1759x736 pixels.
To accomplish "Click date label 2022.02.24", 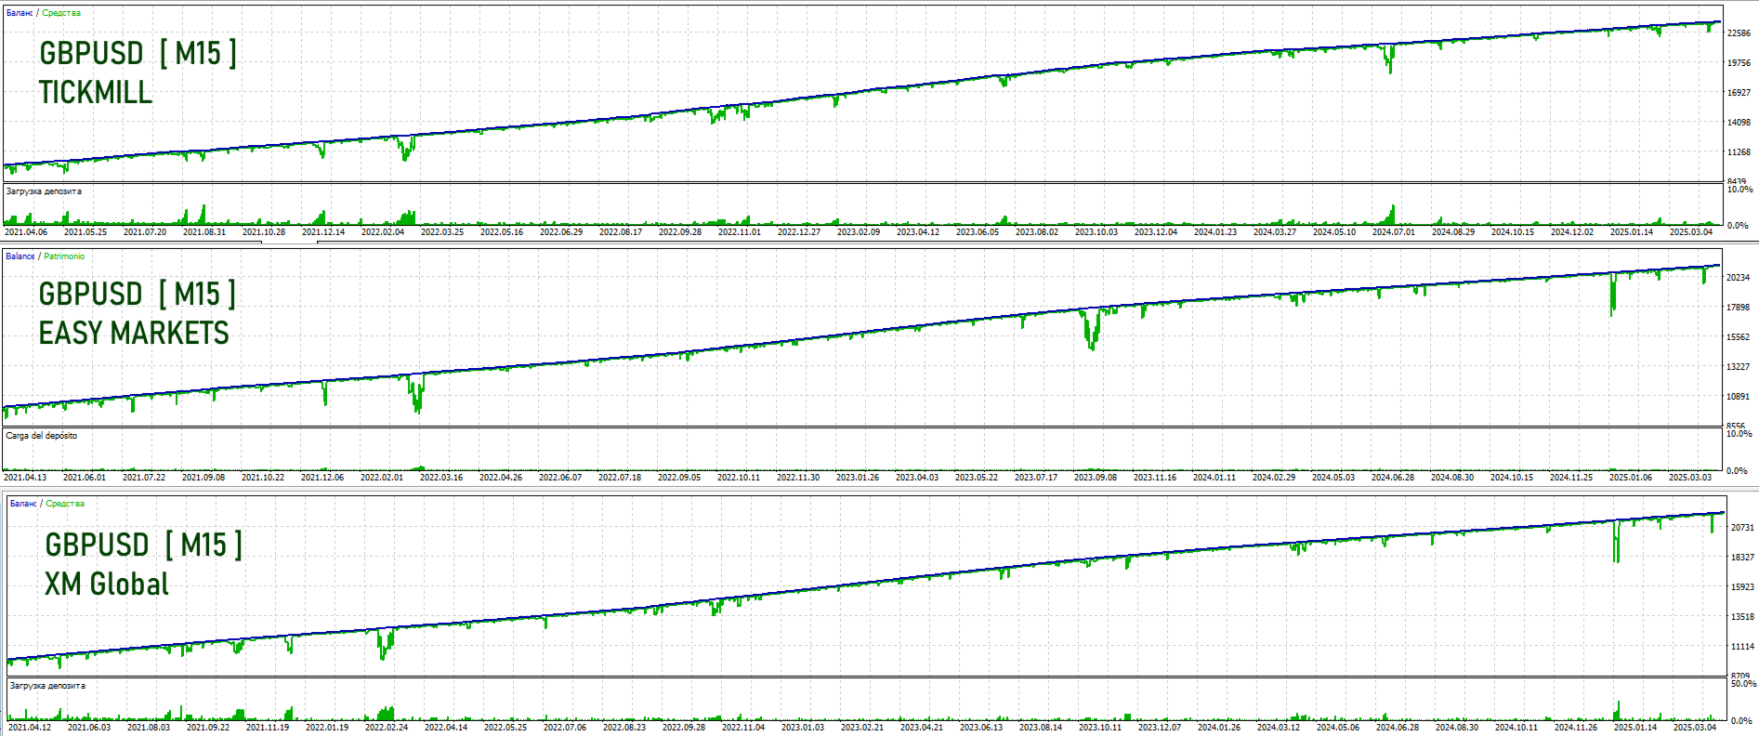I will (387, 728).
